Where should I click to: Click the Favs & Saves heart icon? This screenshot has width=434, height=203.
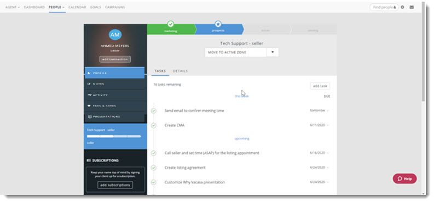tap(89, 106)
